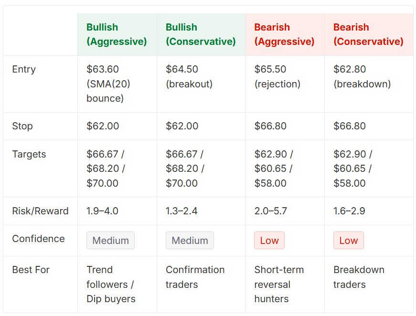Screen dimensions: 416x316
Task: Click the Targets row label
Action: (x=29, y=154)
